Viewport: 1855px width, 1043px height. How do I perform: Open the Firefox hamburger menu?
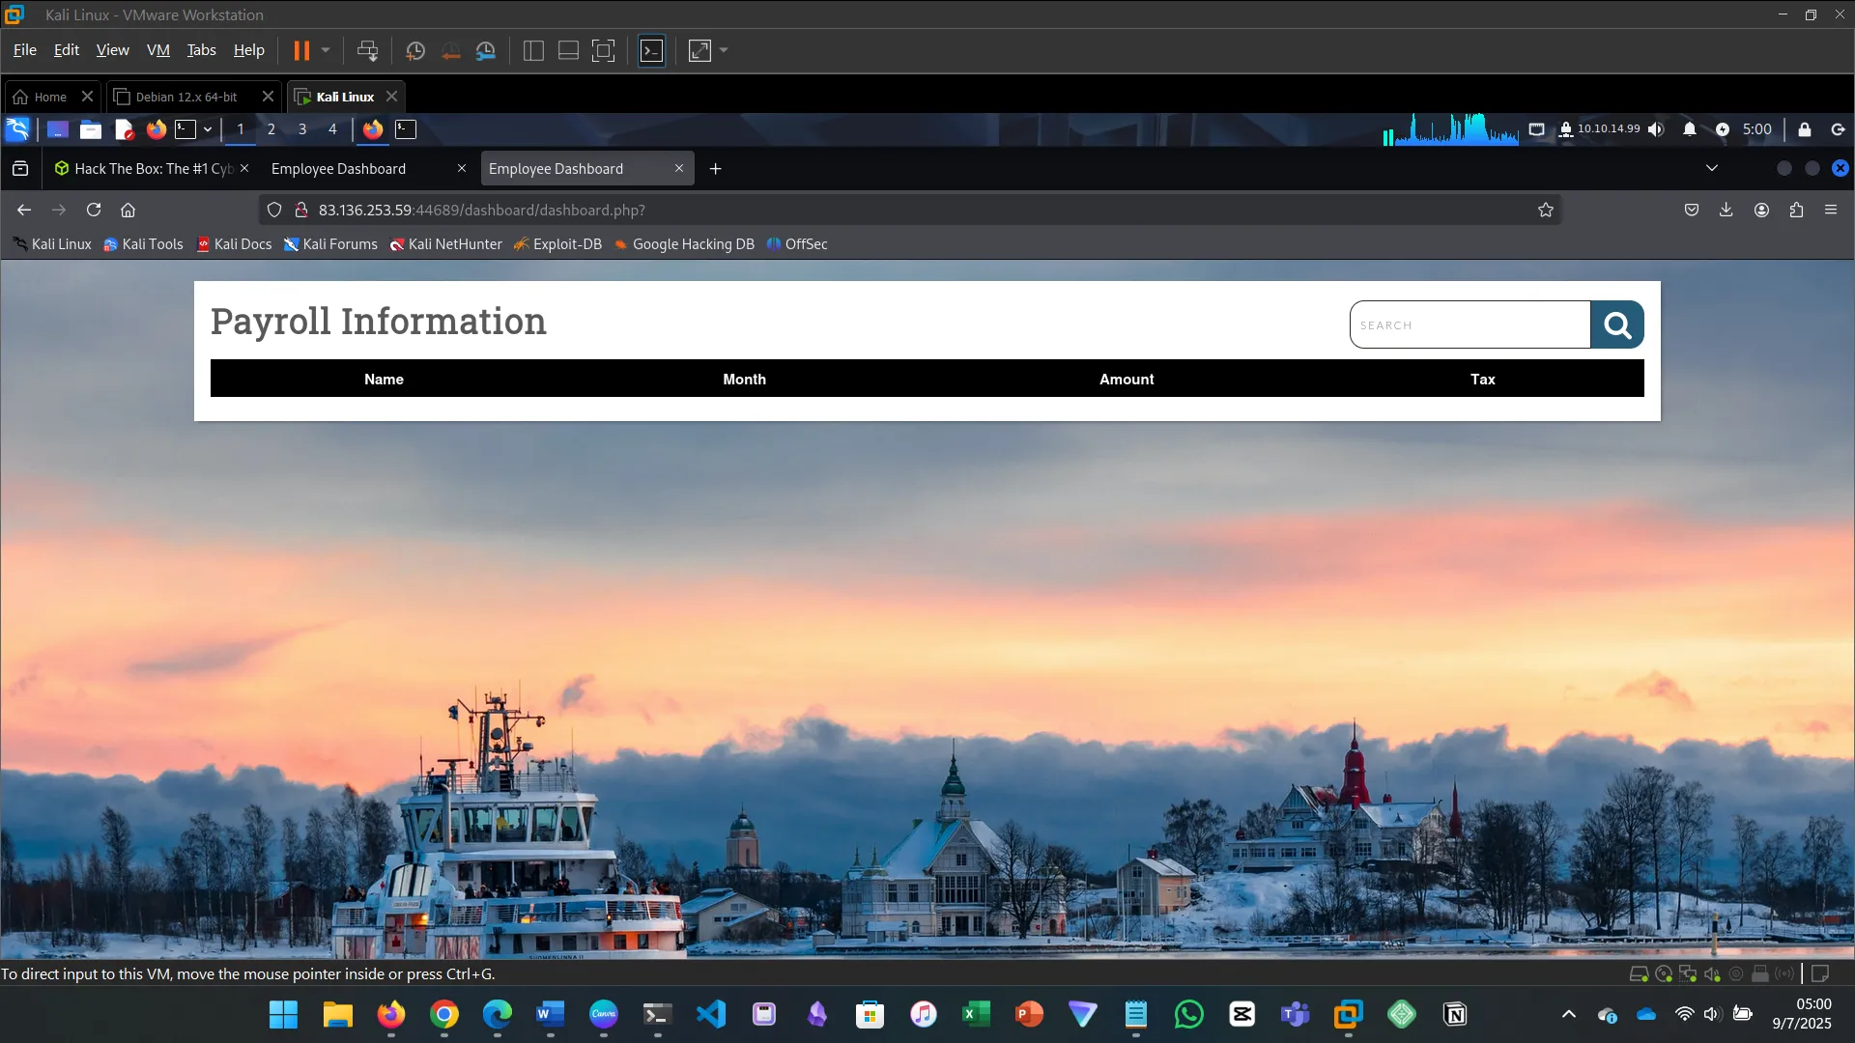point(1831,210)
